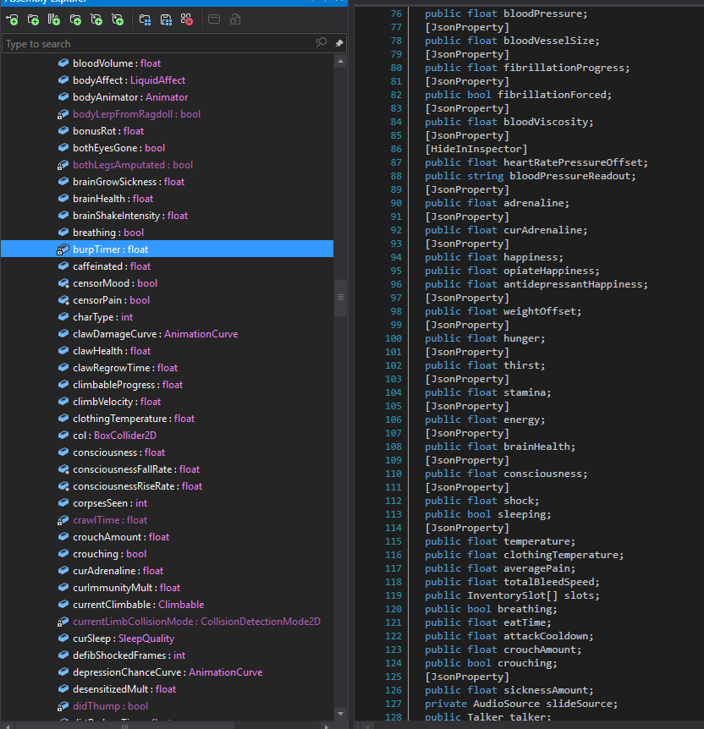The image size is (704, 729).
Task: Select the curAdrenaline : float tree member
Action: click(118, 571)
